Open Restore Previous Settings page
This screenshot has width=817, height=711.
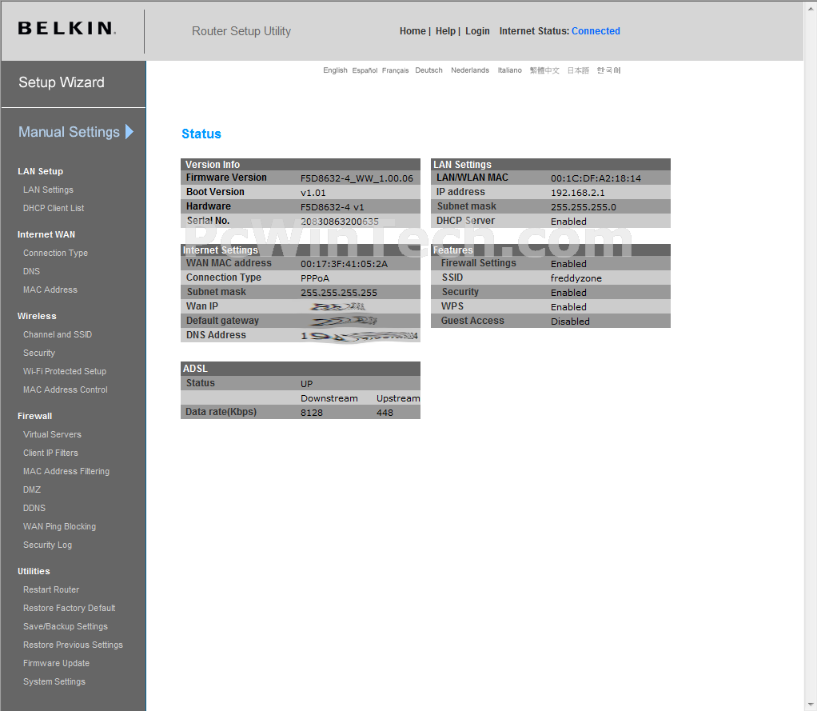[x=73, y=645]
